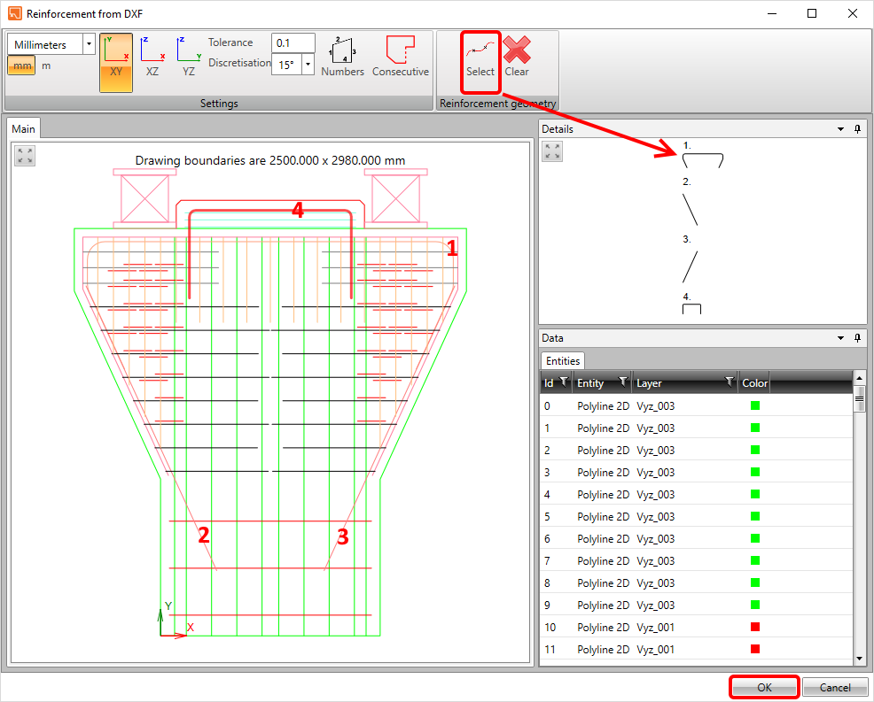Viewport: 874px width, 702px height.
Task: Click red color swatch of row 10
Action: coord(755,627)
